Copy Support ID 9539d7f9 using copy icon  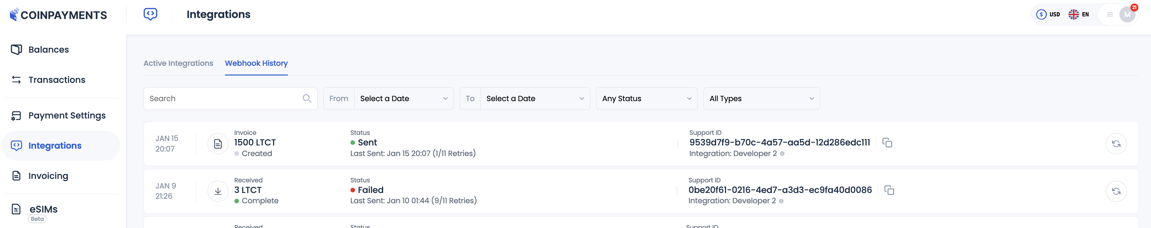[x=887, y=143]
